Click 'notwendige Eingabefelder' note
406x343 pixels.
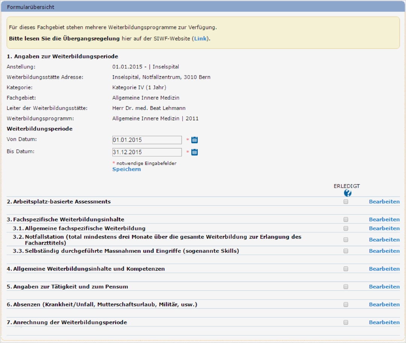click(146, 163)
